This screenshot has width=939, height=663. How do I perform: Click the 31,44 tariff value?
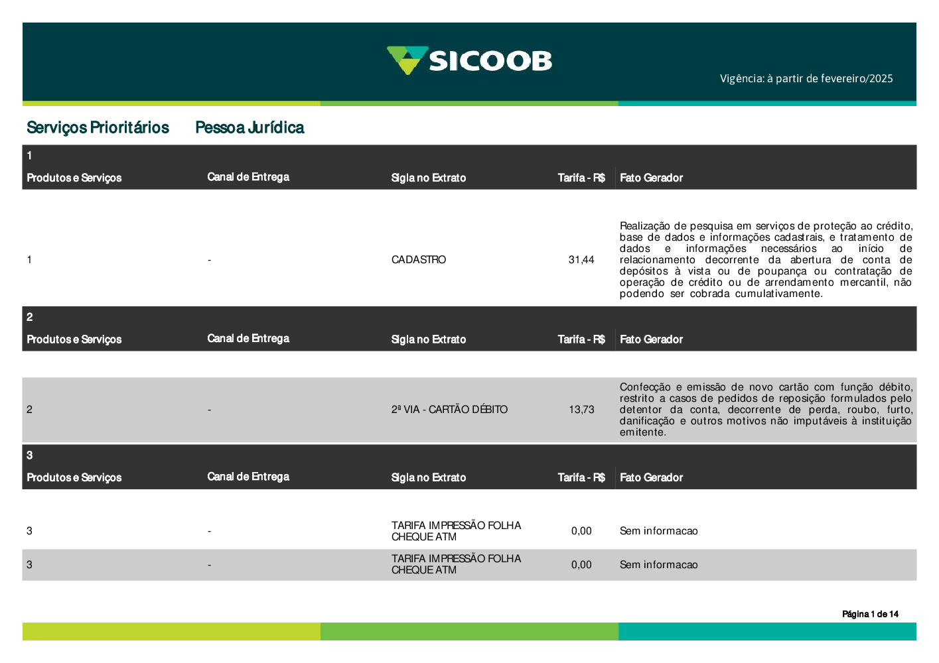[x=581, y=260]
